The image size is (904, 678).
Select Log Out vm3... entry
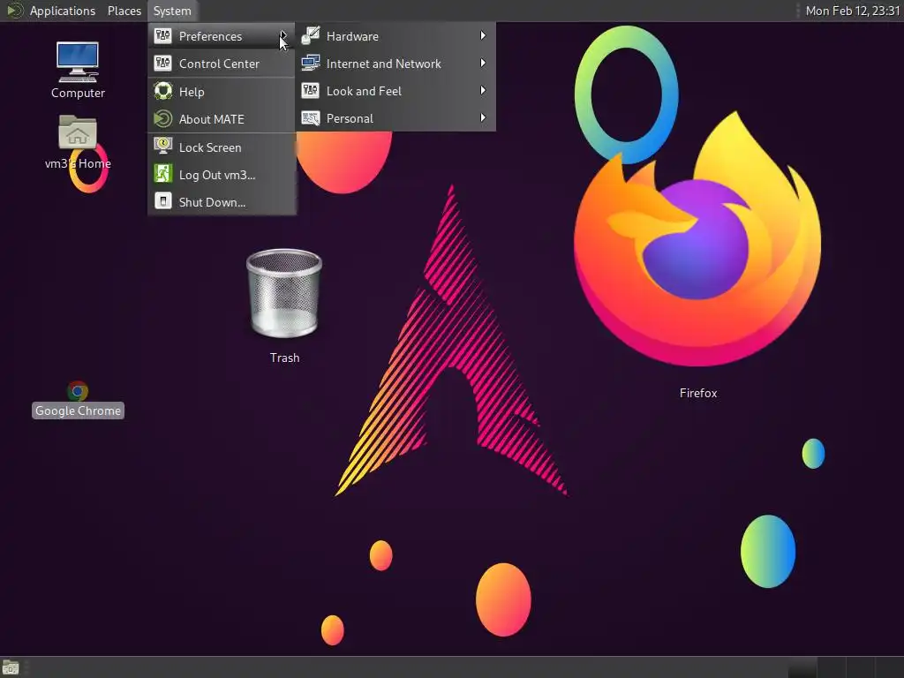(222, 175)
